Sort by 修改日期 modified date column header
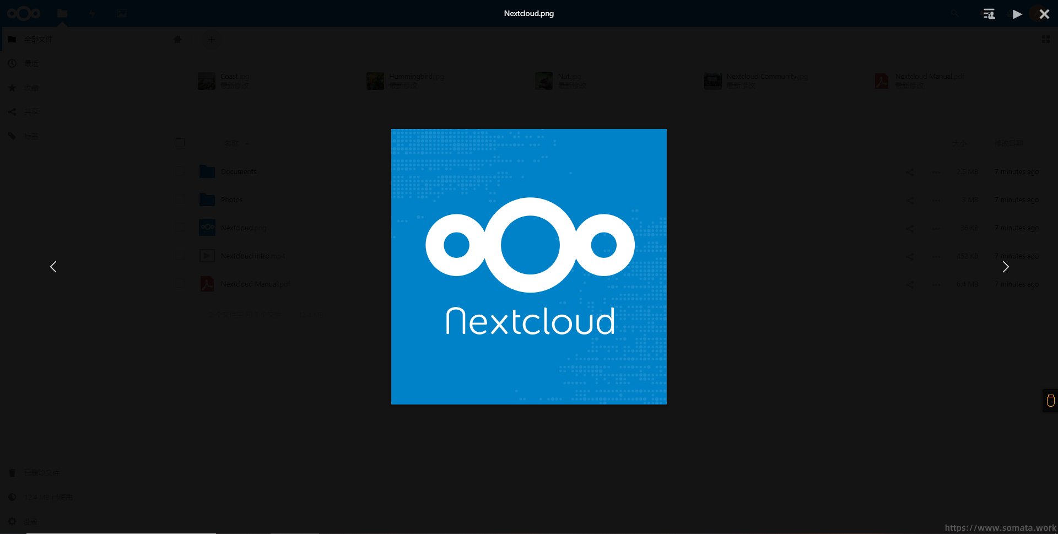The height and width of the screenshot is (534, 1058). click(x=1009, y=143)
